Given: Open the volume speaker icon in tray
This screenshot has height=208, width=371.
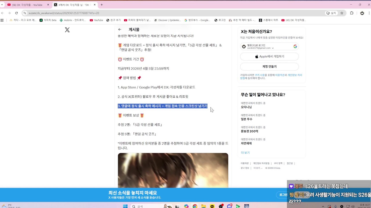Looking at the screenshot, I should 352,206.
